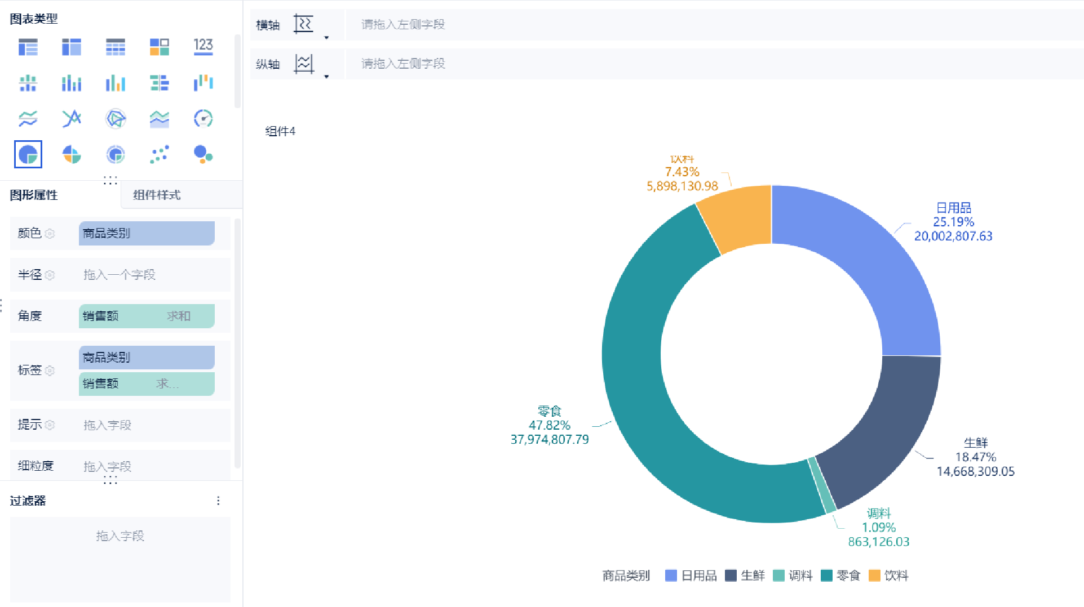Click the 纵轴 field drop area
The height and width of the screenshot is (607, 1084).
pyautogui.click(x=714, y=64)
